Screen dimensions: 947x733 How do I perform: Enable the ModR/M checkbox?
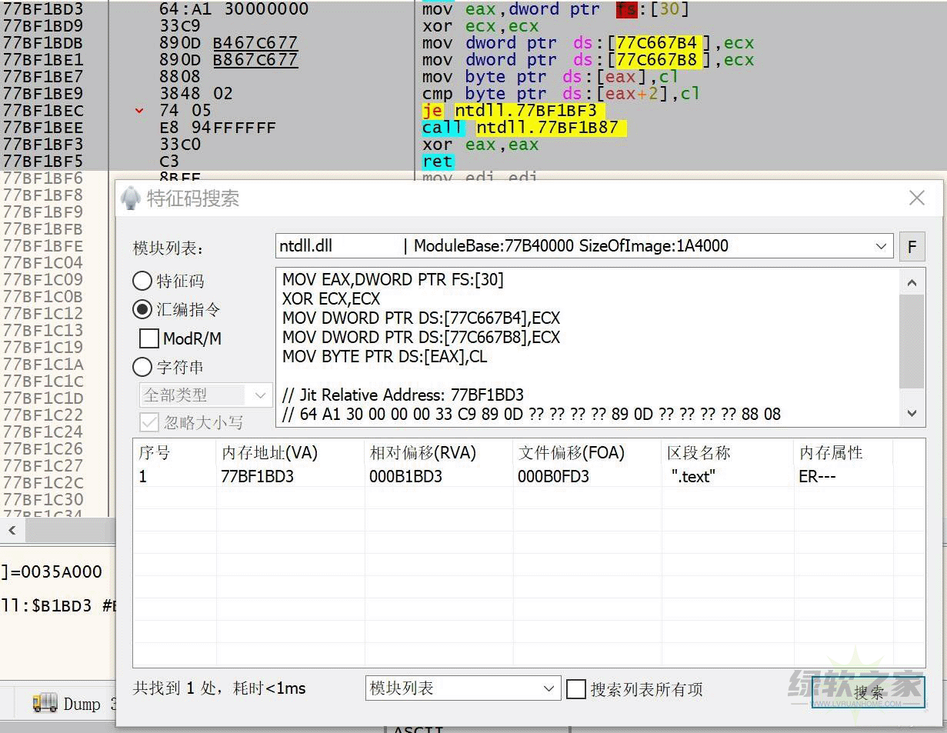point(149,338)
